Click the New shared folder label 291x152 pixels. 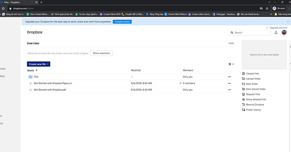(x=256, y=89)
